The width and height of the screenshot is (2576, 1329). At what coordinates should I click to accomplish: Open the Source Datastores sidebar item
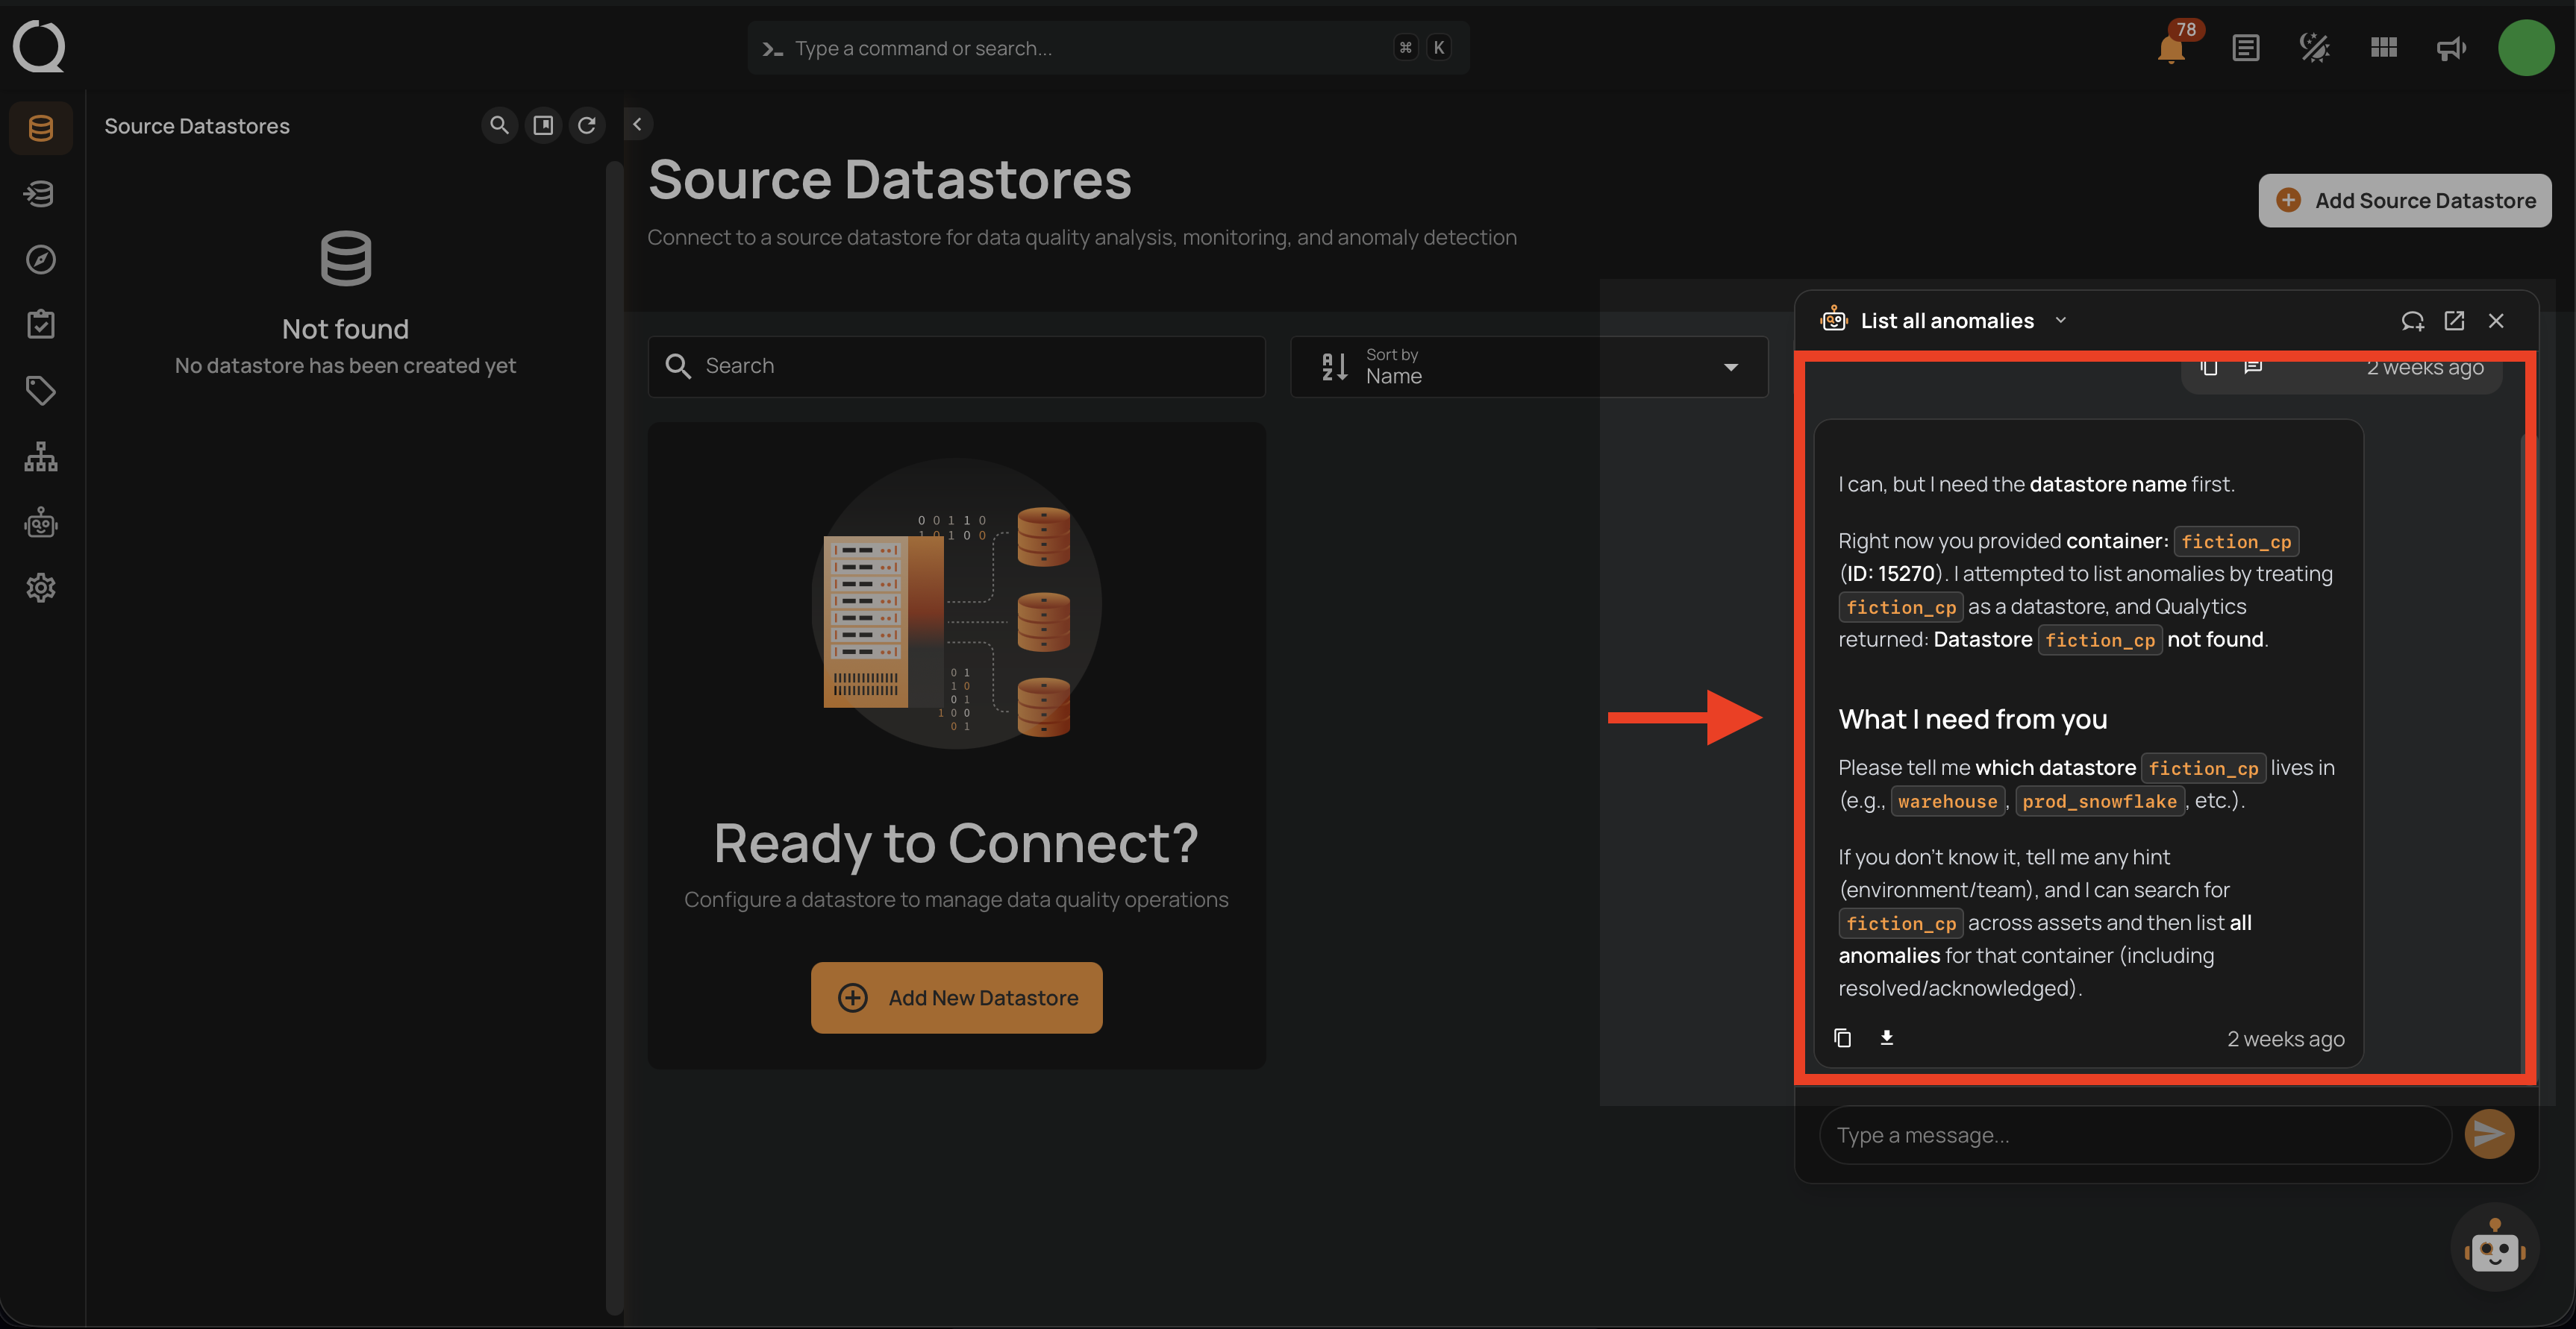tap(41, 128)
